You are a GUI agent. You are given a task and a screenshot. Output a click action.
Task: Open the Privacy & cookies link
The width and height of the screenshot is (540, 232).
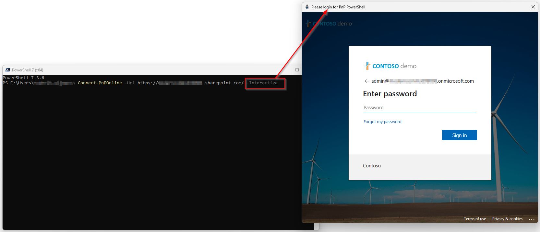click(x=507, y=219)
